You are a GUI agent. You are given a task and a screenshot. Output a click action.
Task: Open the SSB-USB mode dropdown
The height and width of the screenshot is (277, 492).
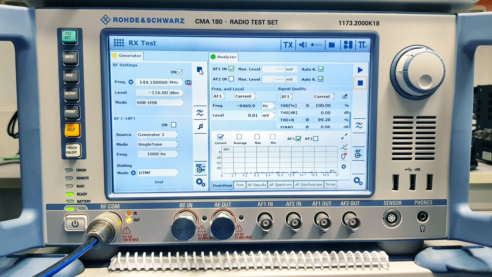pos(159,103)
